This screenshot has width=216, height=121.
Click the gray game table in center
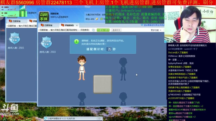(103, 84)
